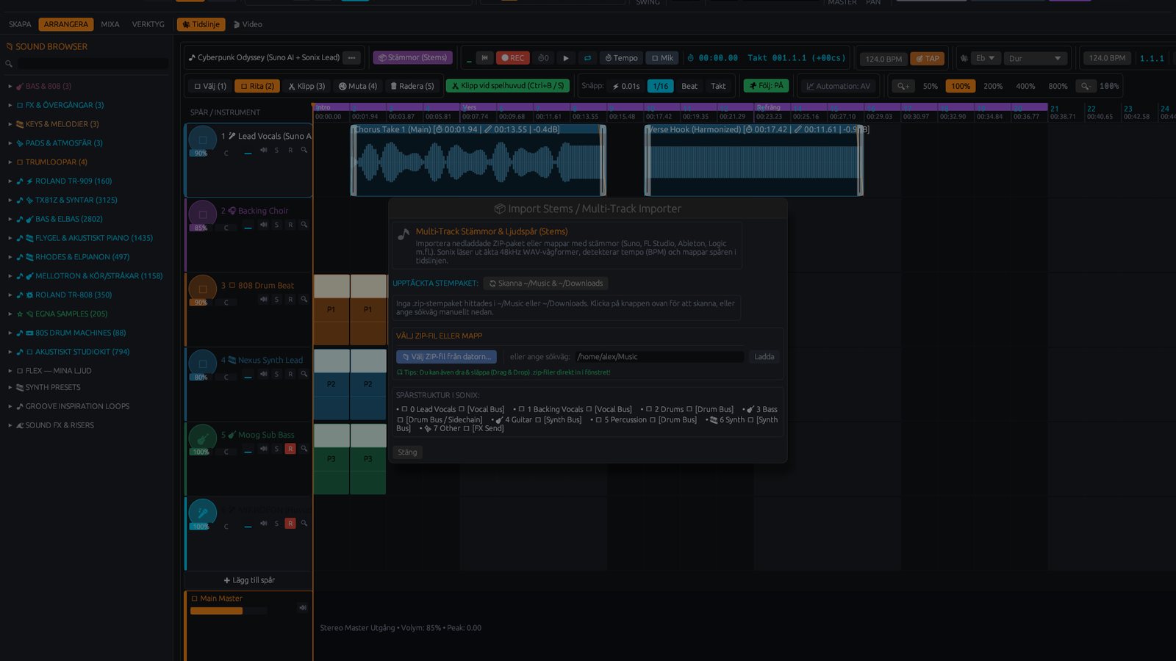Click the Main Master speaker icon
Screen dimensions: 1176x661
[302, 607]
